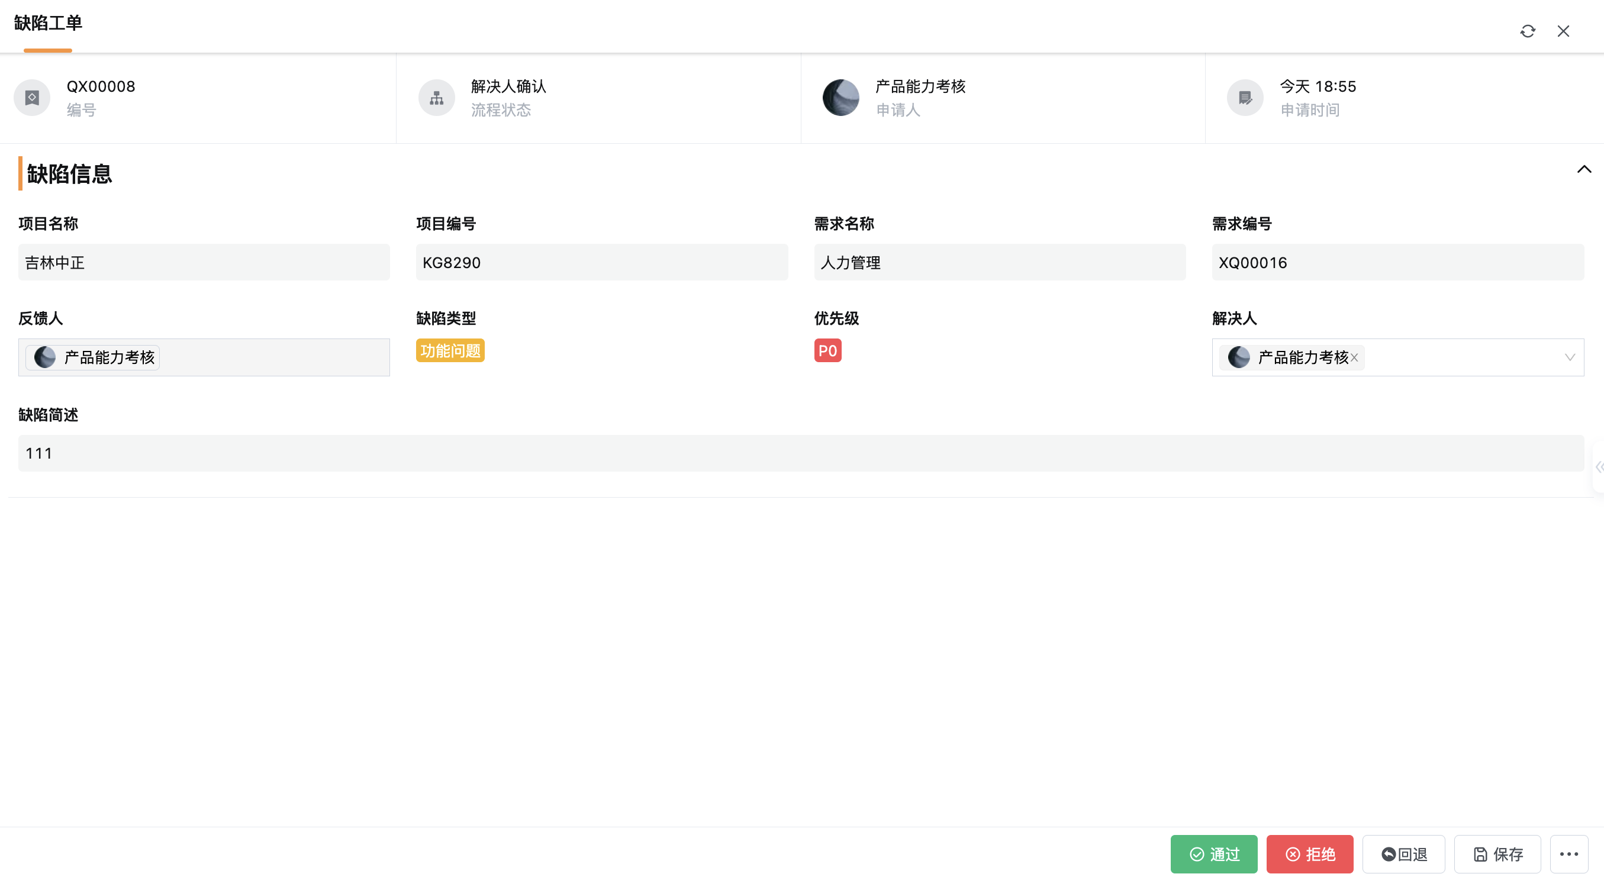Click the 缺陷信息 section heading
This screenshot has width=1604, height=877.
69,175
